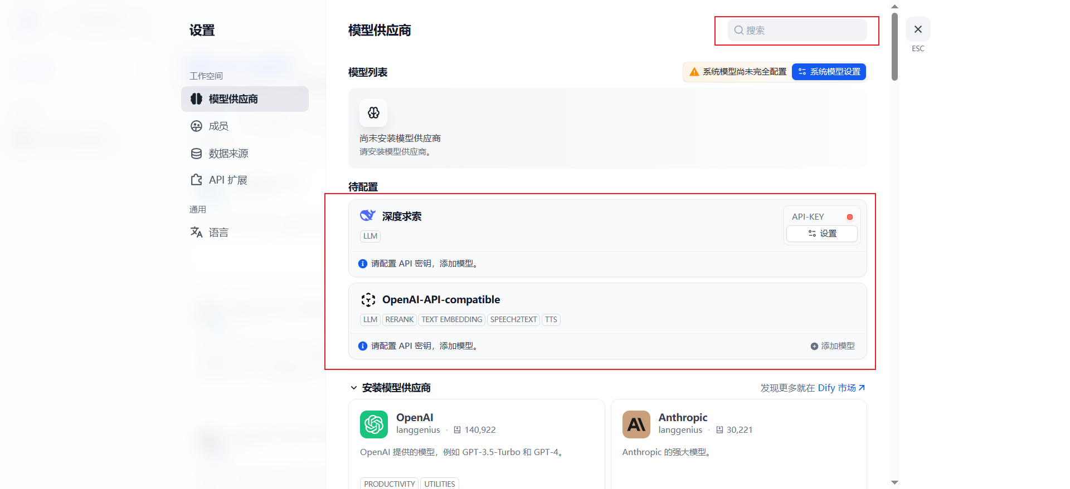Screen dimensions: 1070x489
Task: Click the 尚未安装模型供应商 message
Action: (400, 139)
